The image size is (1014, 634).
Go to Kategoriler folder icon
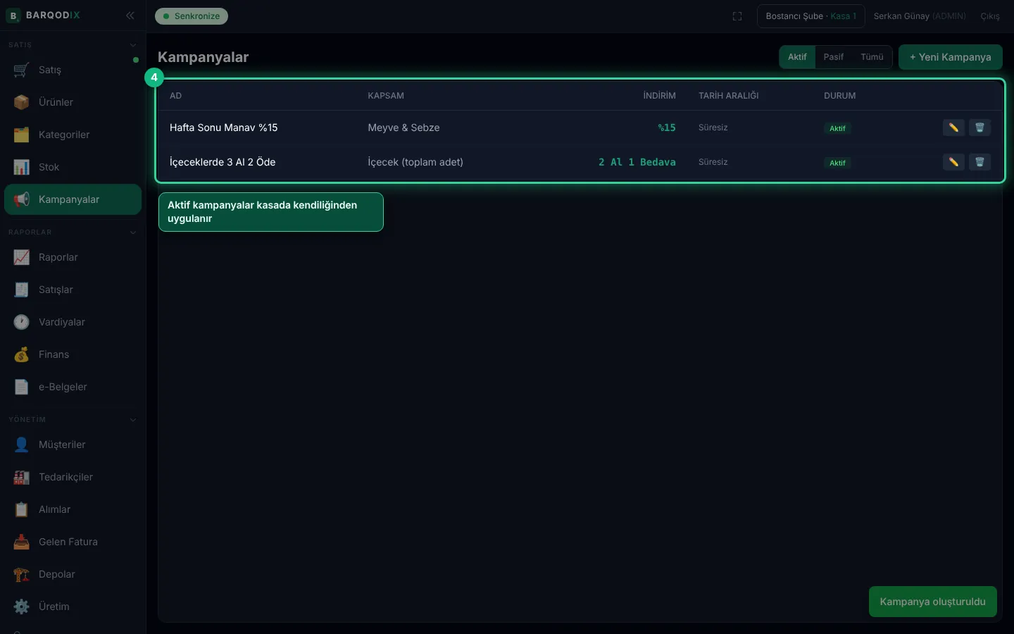22,135
